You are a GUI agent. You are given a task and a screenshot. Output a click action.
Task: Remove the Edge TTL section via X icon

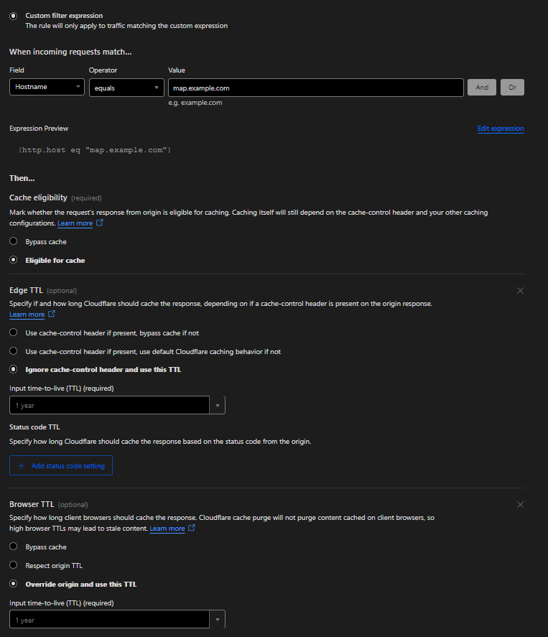click(x=520, y=290)
